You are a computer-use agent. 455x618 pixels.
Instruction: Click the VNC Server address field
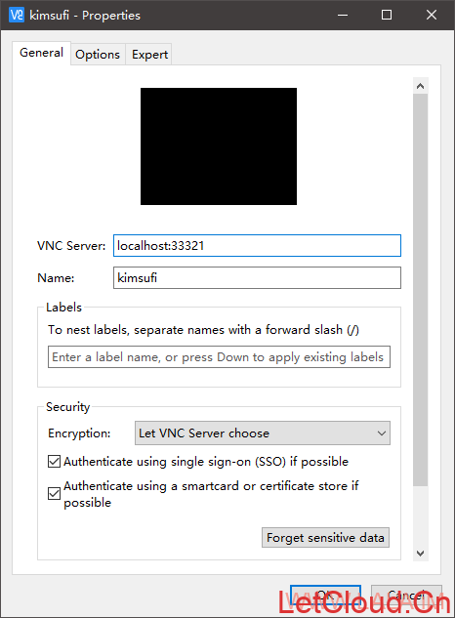pos(257,246)
